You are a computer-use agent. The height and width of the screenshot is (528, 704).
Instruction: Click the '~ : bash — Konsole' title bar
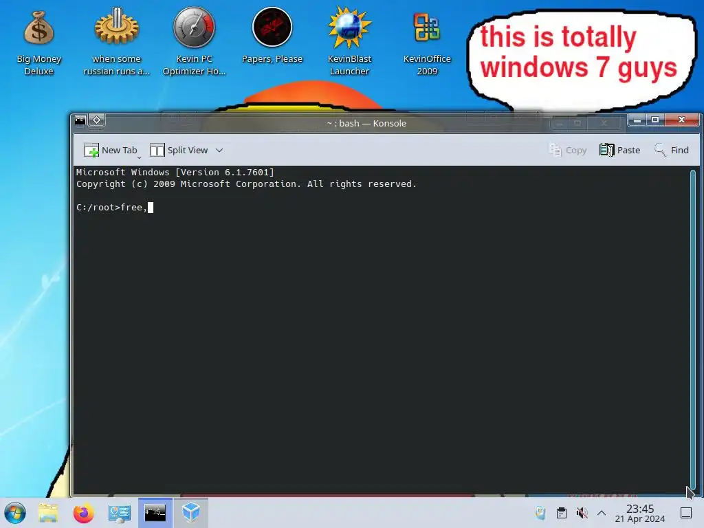[x=366, y=123]
